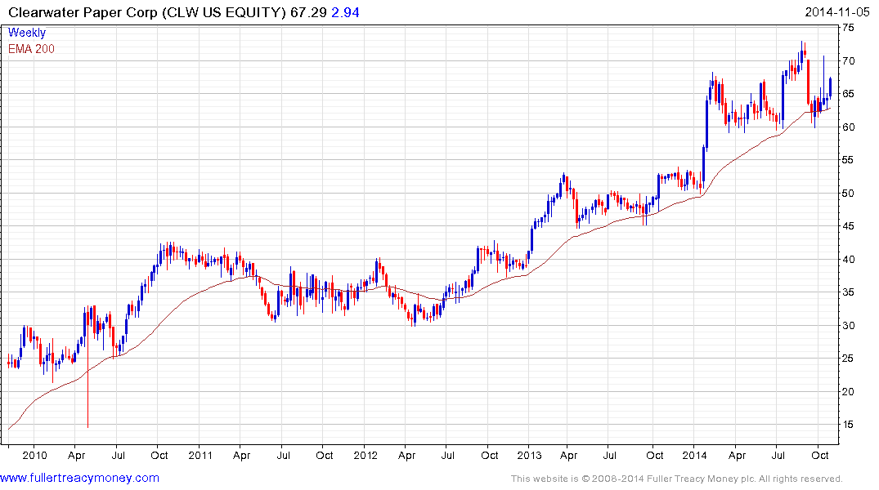Image resolution: width=879 pixels, height=490 pixels.
Task: Click the Fuller Treacy Money copyright notice
Action: (x=675, y=479)
